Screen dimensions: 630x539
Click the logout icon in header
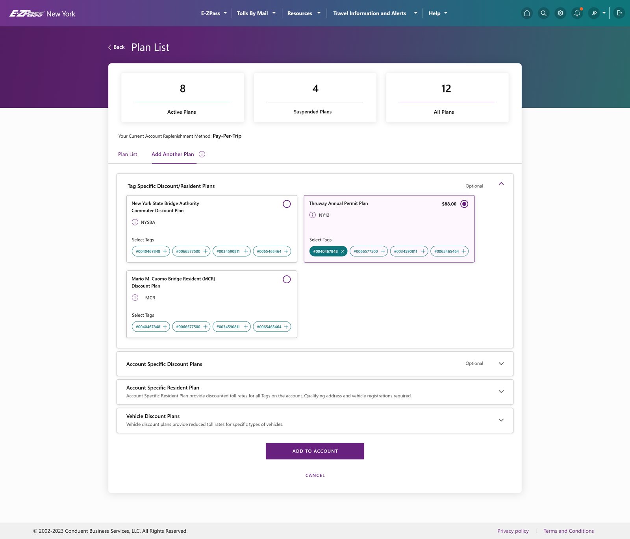[619, 13]
